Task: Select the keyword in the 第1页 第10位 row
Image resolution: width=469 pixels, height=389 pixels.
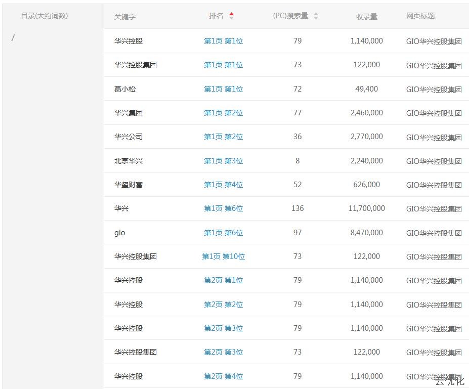Action: [x=136, y=256]
